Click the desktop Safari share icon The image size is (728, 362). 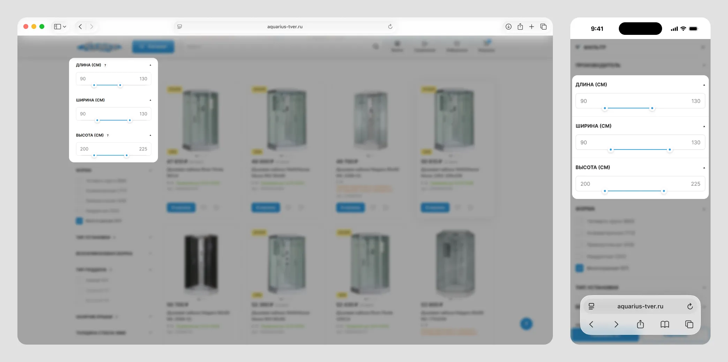pyautogui.click(x=520, y=26)
